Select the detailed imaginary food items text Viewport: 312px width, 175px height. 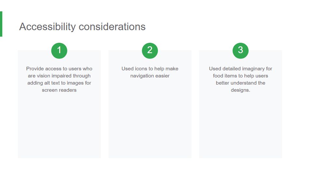click(240, 79)
